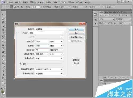Click the 确定 button
133x98 pixels.
click(76, 29)
